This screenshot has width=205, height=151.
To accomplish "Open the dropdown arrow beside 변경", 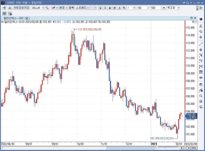I will pos(66,8).
